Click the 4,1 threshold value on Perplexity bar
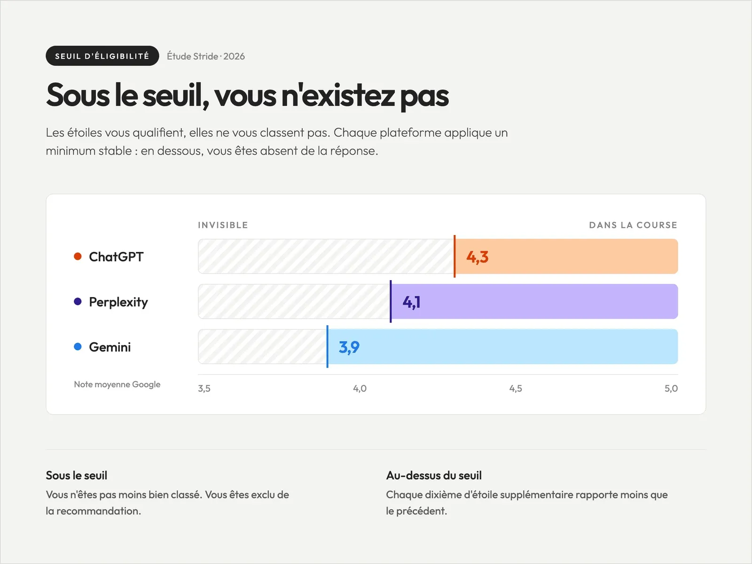Screen dimensions: 752x564 [x=411, y=302]
